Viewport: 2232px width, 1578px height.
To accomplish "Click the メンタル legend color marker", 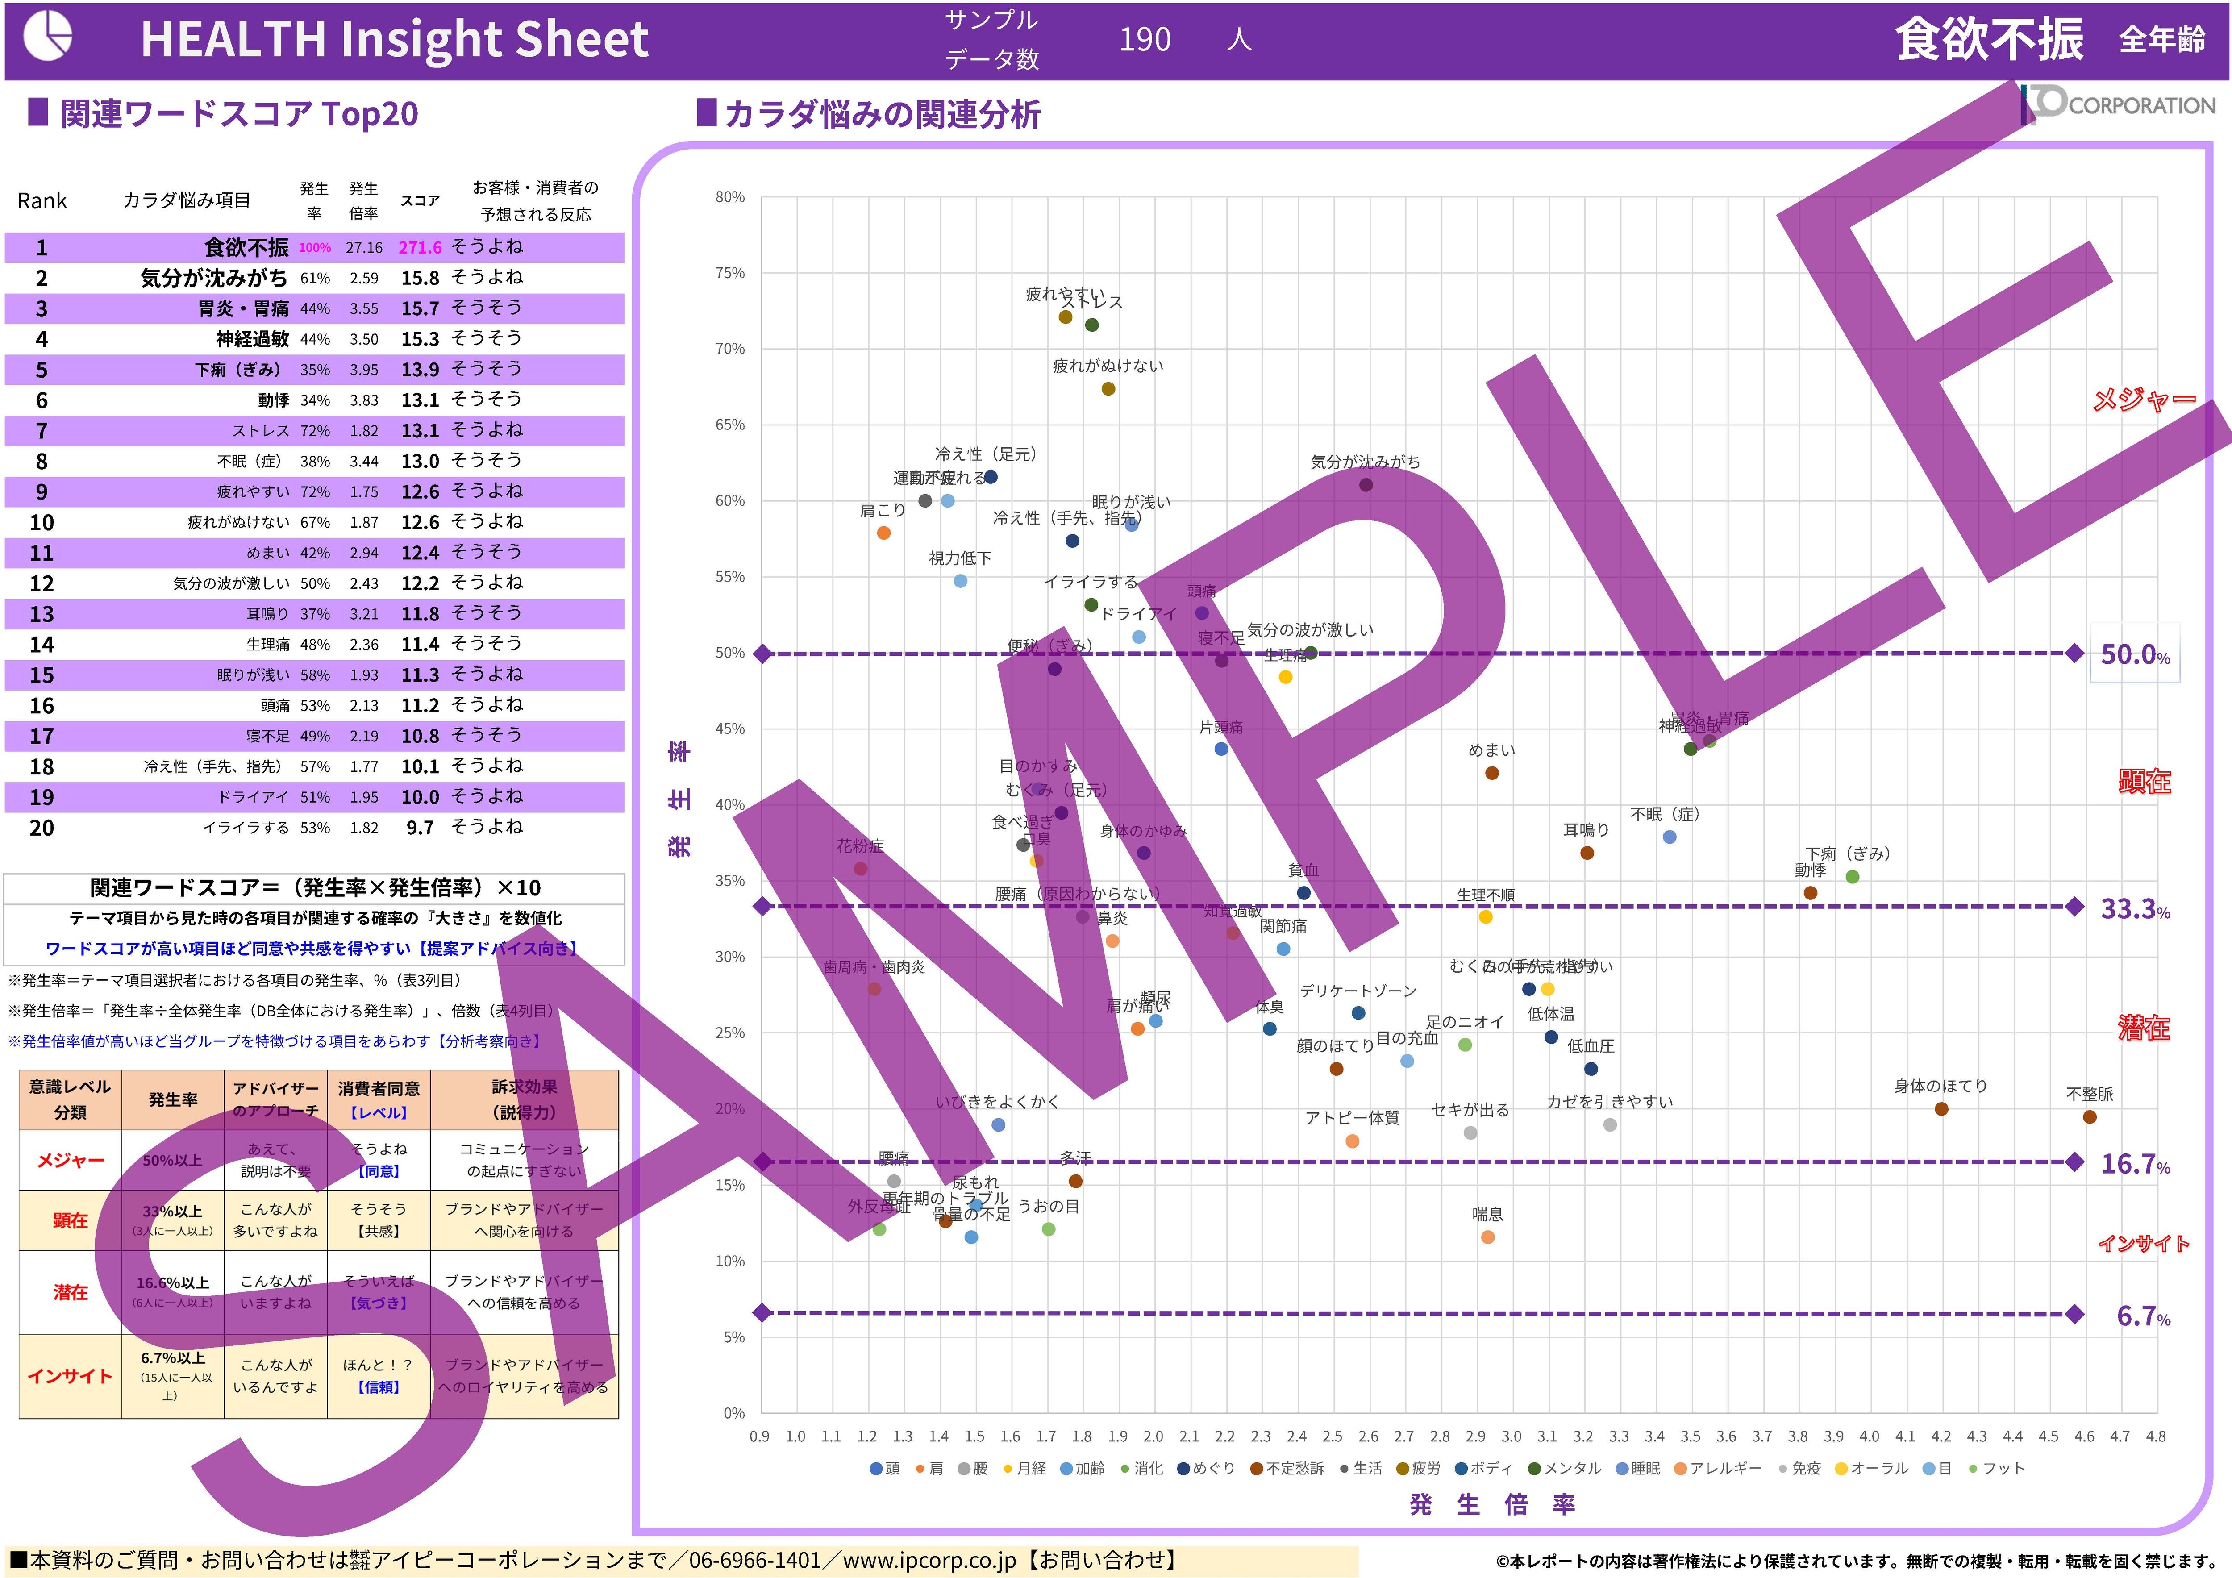I will click(x=1535, y=1469).
